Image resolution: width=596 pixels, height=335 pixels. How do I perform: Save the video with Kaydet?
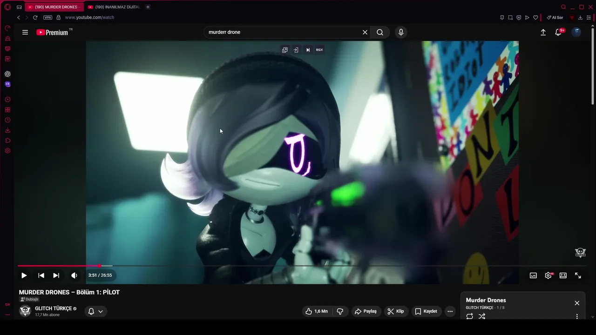(x=426, y=311)
